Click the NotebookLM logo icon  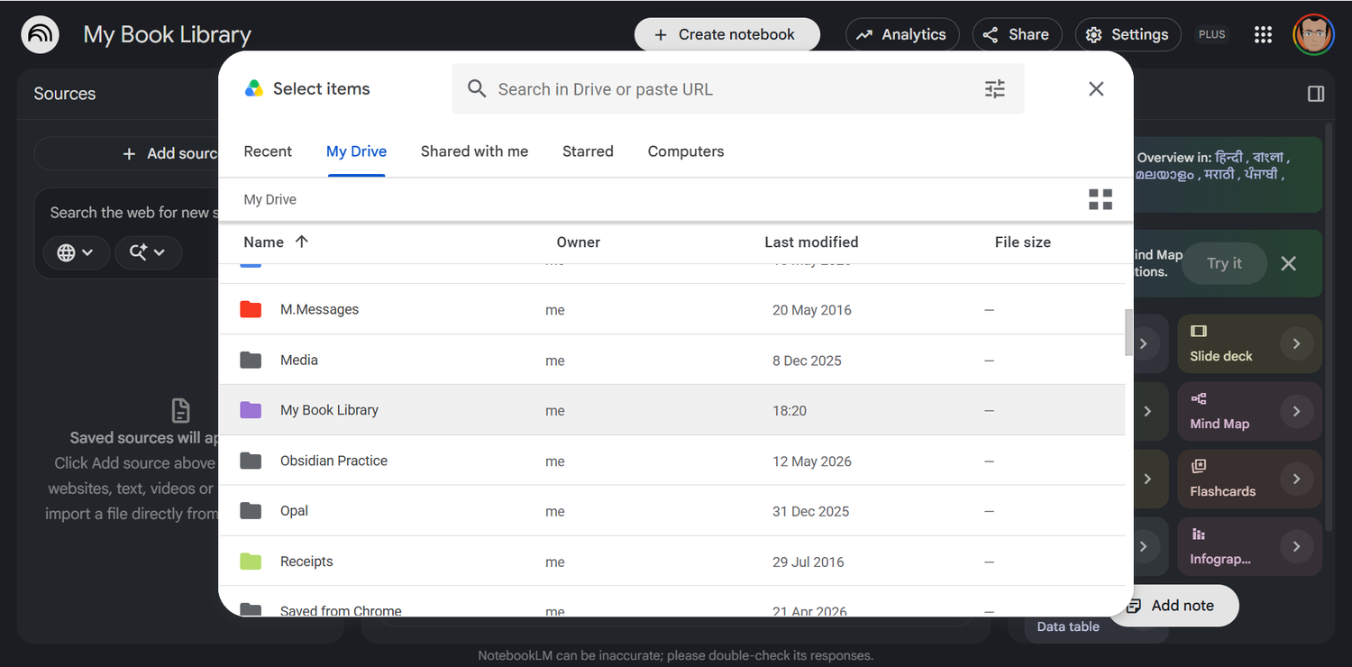point(40,35)
